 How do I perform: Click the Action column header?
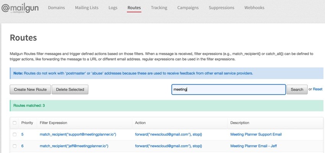pyautogui.click(x=140, y=123)
